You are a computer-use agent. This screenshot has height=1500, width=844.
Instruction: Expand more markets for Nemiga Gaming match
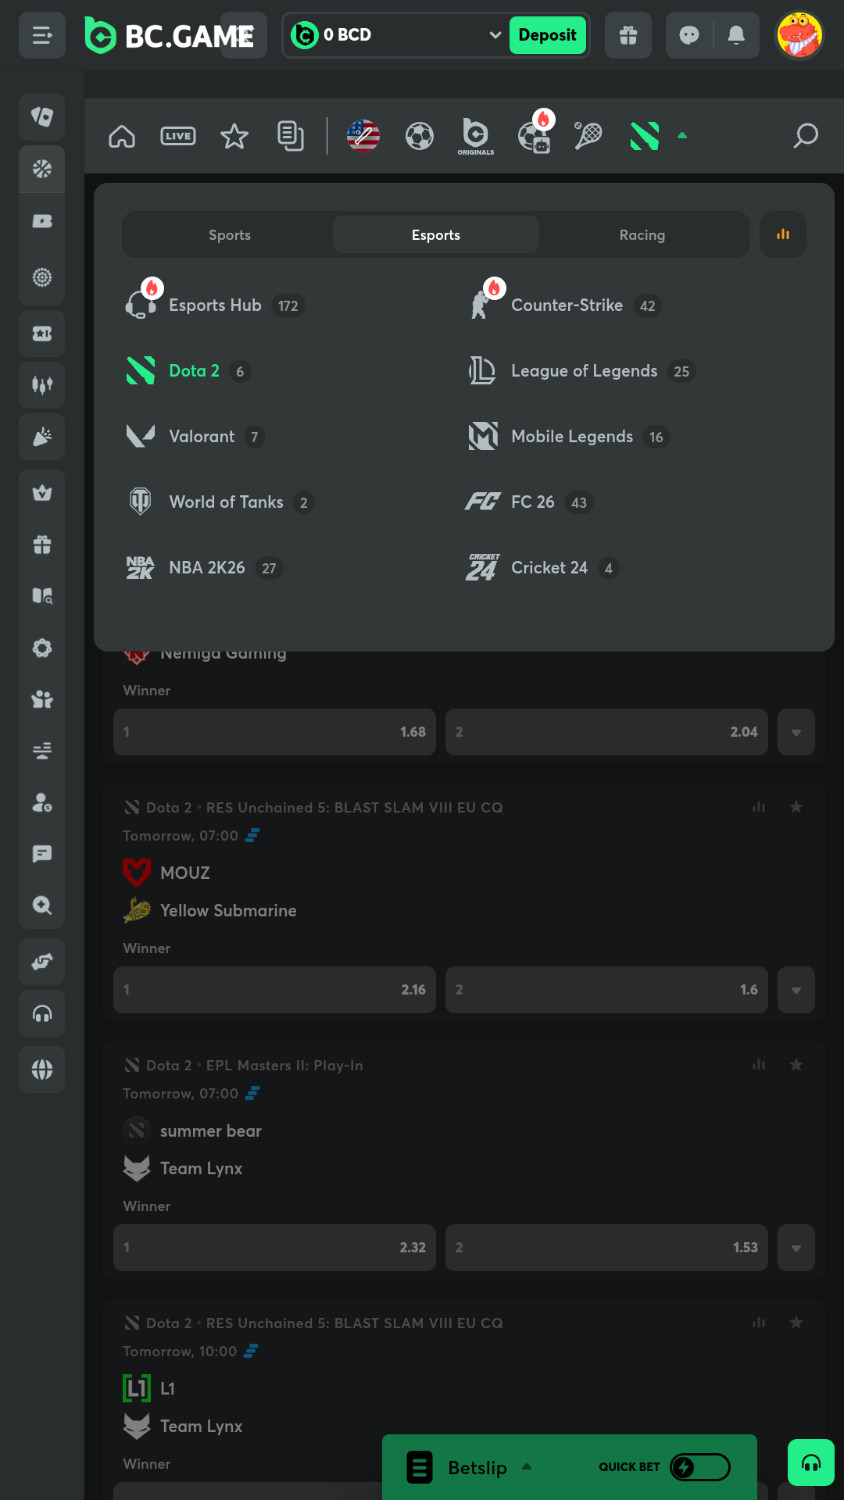(796, 732)
